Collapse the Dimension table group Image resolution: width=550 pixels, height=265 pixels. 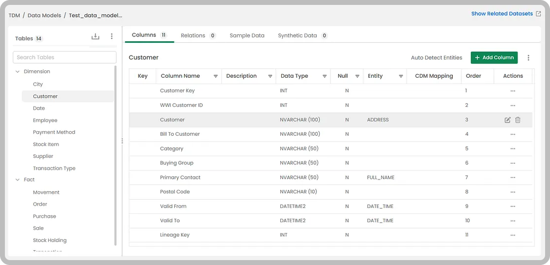17,72
